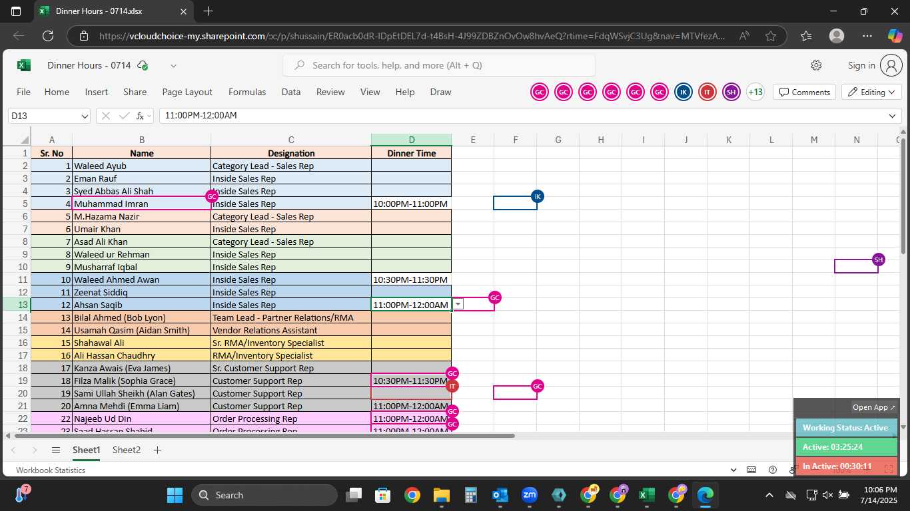Open Zoom from the taskbar

point(530,495)
